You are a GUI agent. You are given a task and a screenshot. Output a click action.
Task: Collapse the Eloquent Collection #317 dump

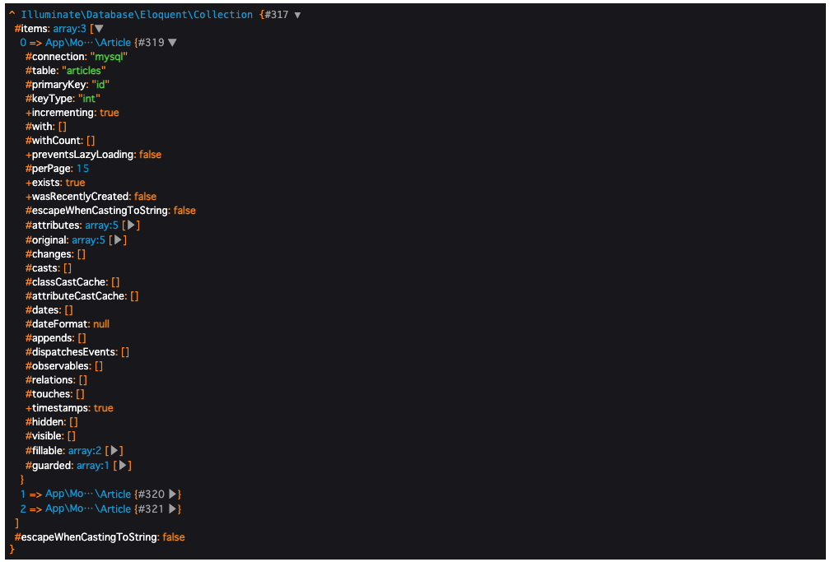(297, 15)
